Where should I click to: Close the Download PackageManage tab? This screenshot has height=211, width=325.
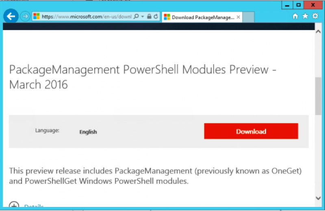(238, 17)
